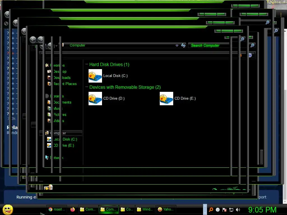Open the Action Center flag tray icon
The height and width of the screenshot is (215, 287).
224,210
